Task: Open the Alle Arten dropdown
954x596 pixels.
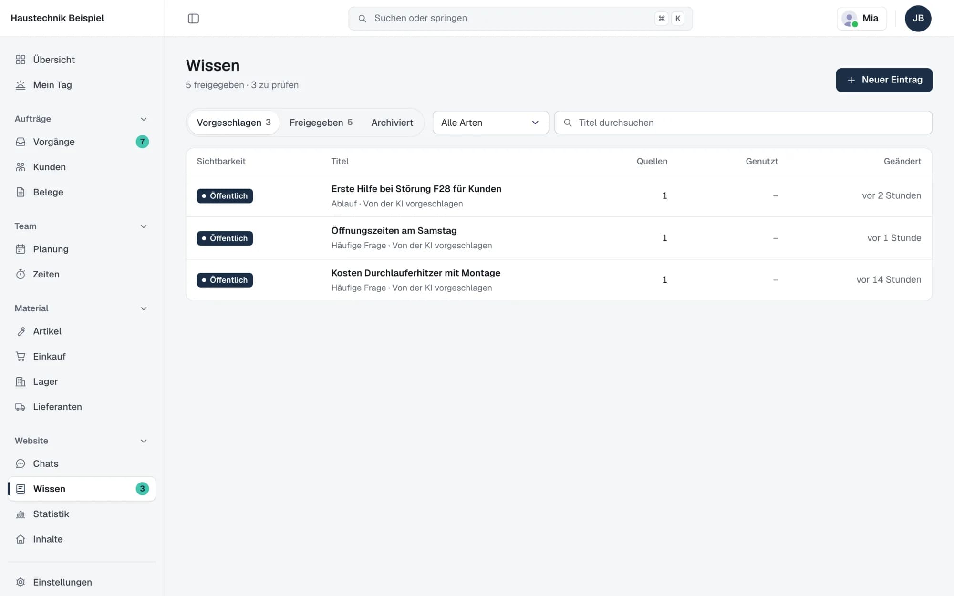Action: (x=490, y=123)
